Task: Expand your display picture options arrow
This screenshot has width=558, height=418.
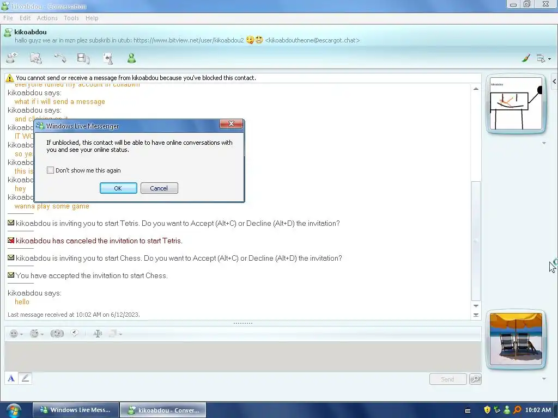Action: [544, 379]
